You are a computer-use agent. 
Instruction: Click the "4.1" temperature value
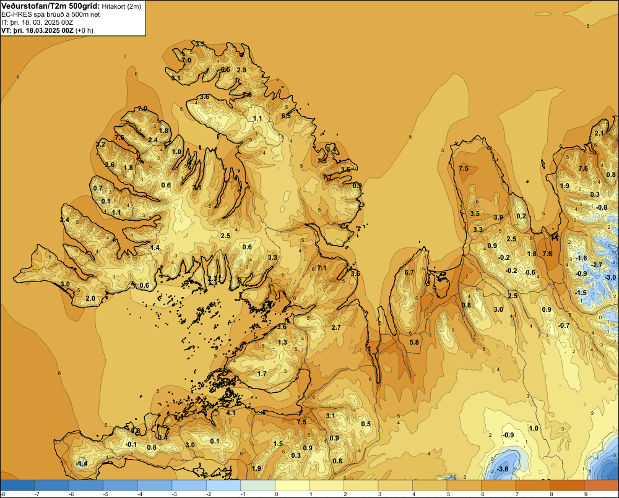231,413
